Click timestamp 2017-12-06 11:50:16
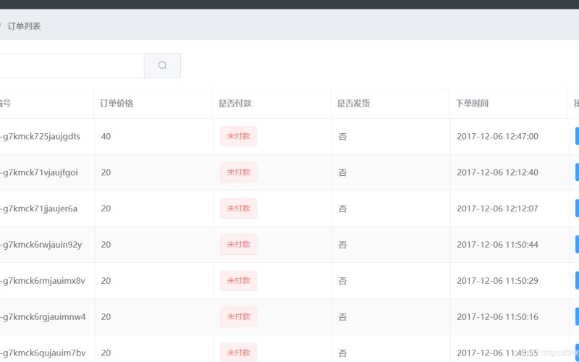This screenshot has height=362, width=579. point(497,317)
